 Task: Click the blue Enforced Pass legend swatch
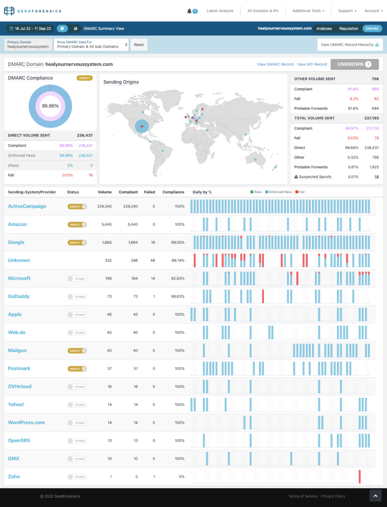(x=267, y=192)
